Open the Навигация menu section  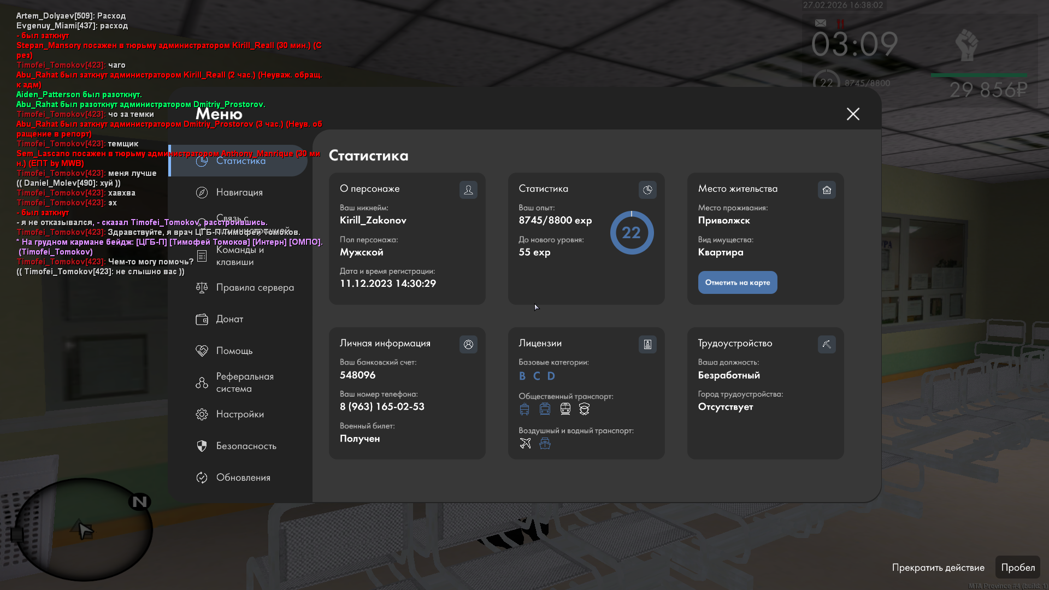[239, 192]
